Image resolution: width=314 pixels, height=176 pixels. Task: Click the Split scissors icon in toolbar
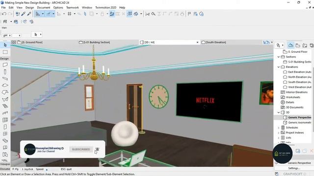pos(148,14)
